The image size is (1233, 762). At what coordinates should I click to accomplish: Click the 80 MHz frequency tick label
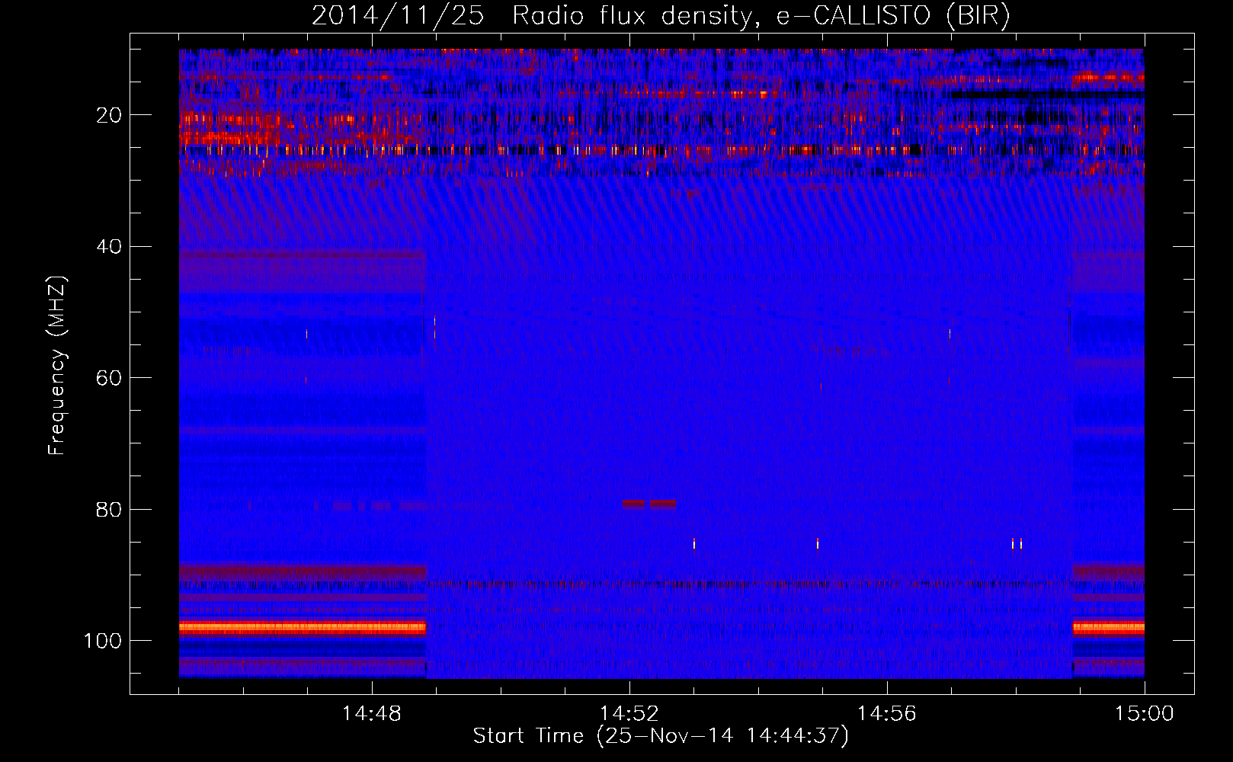coord(109,509)
